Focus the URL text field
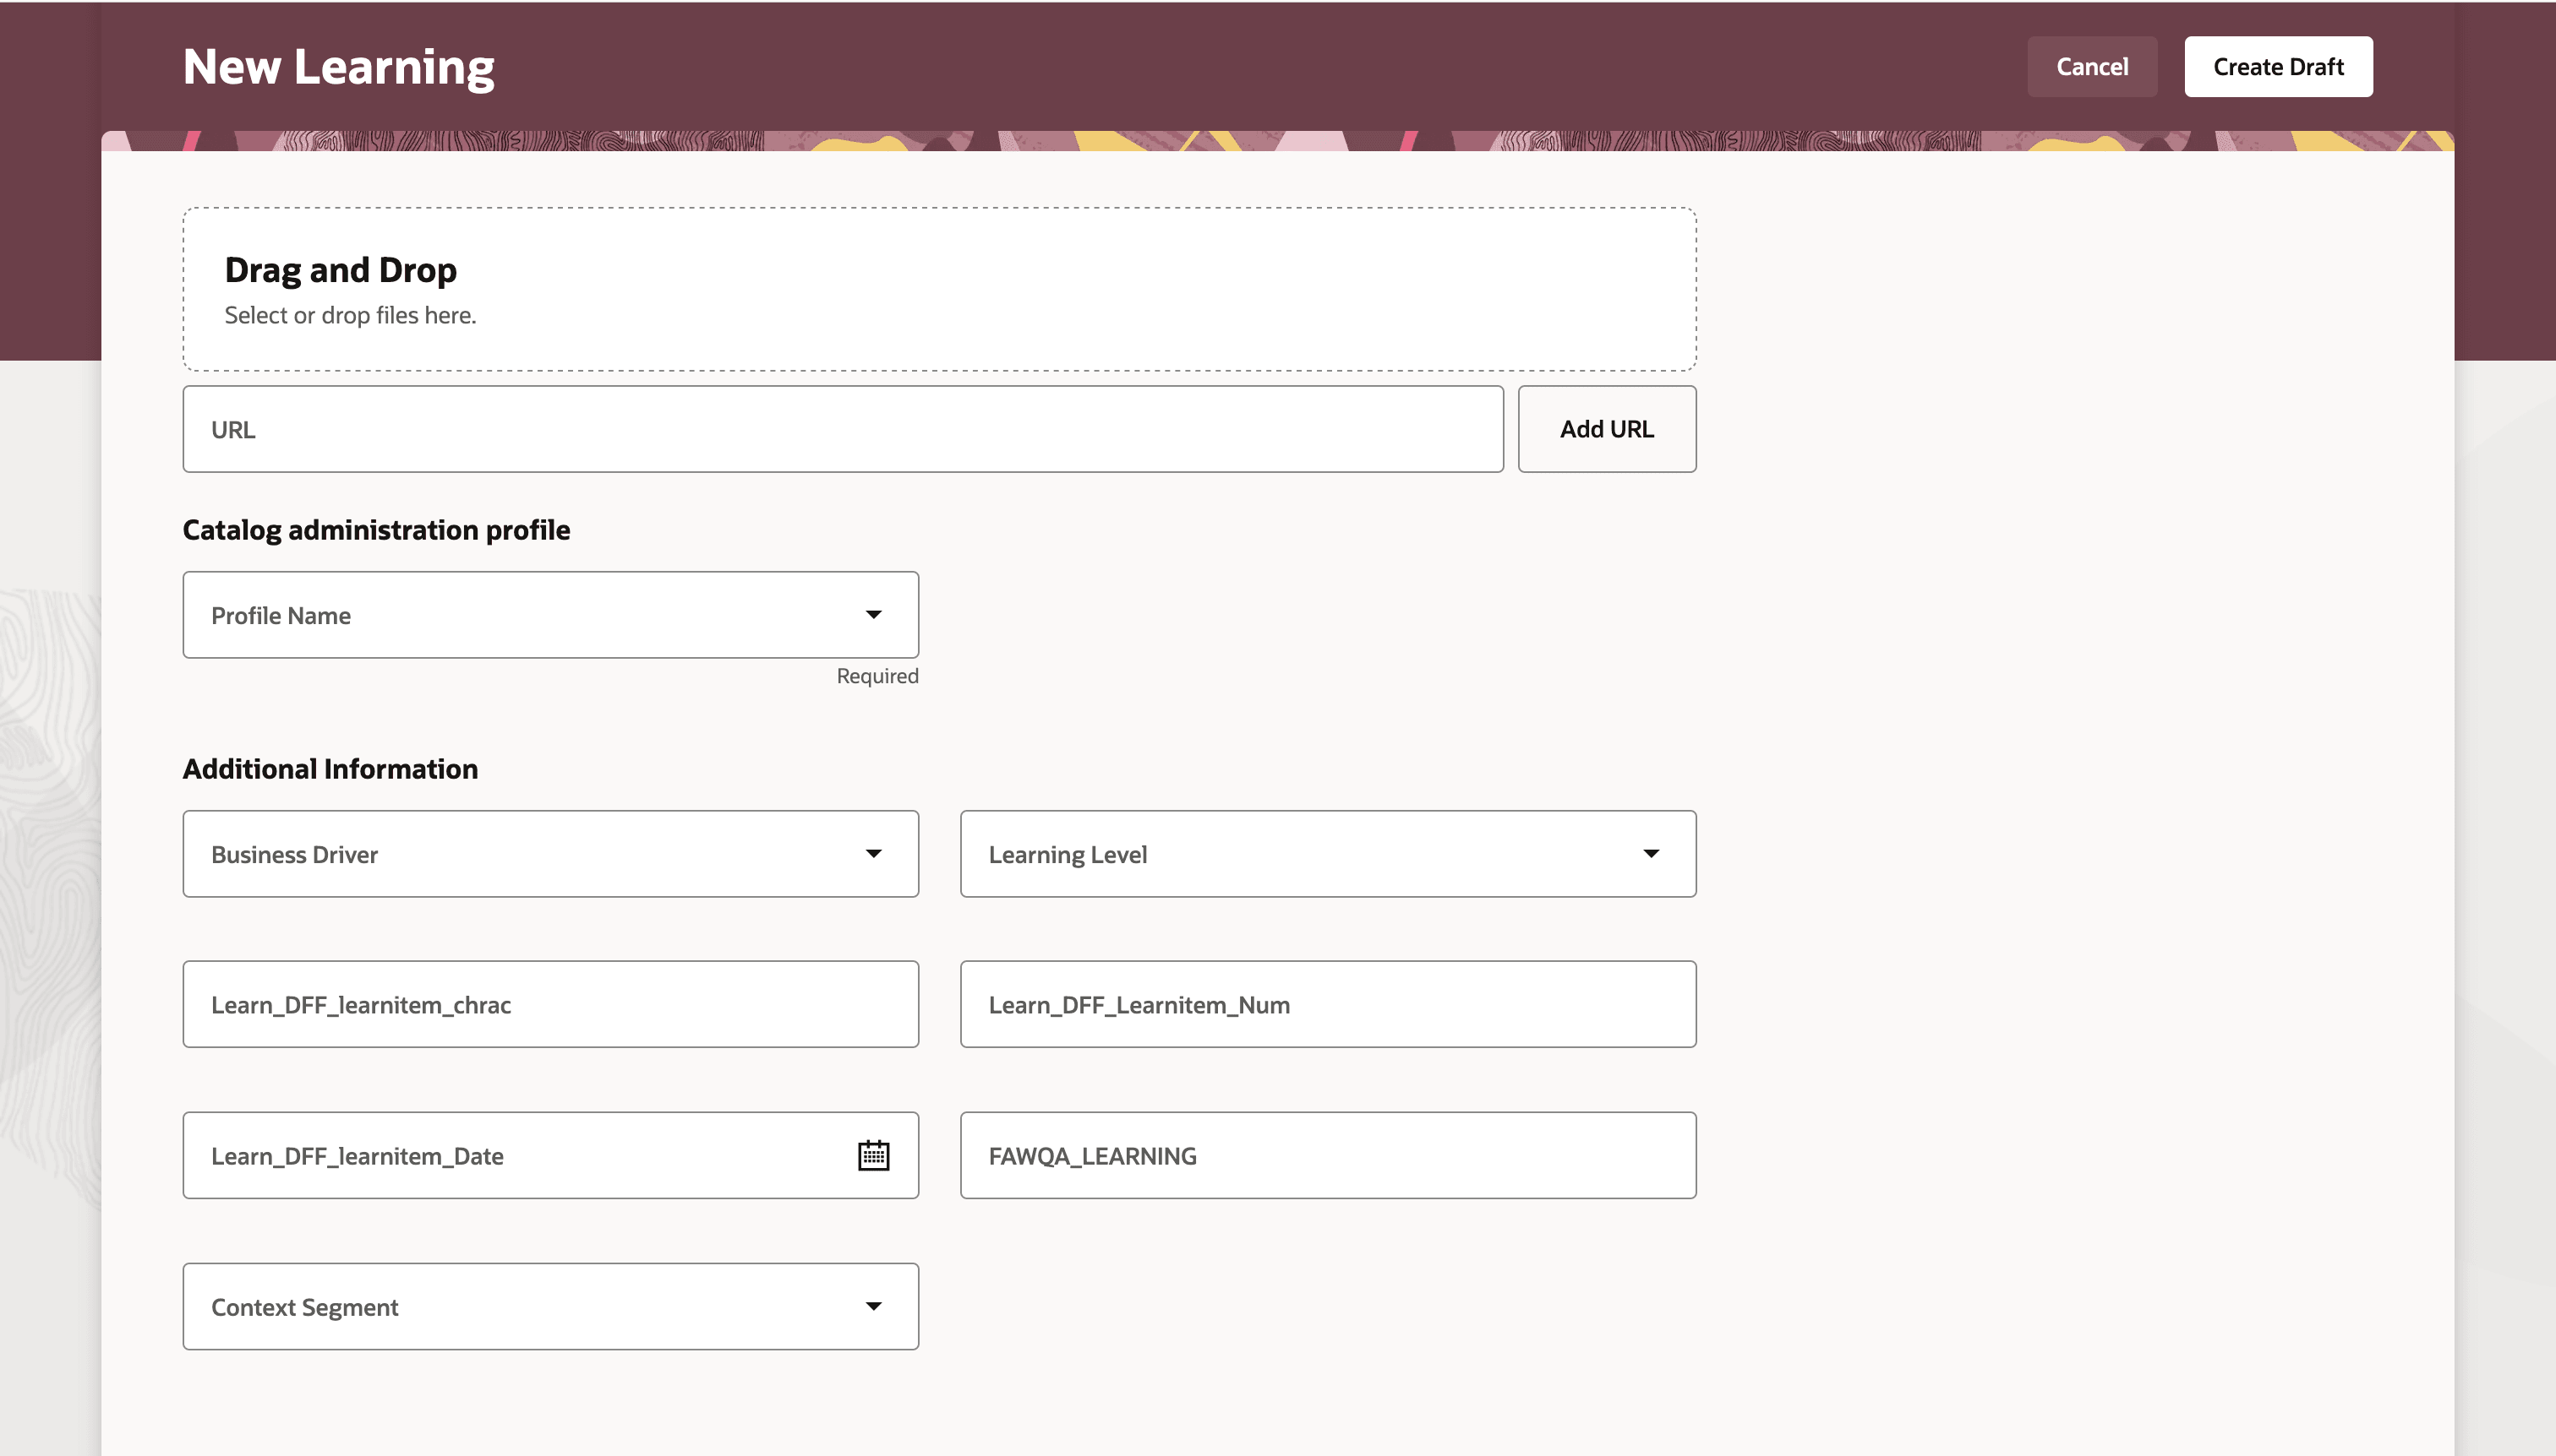2556x1456 pixels. coord(842,429)
